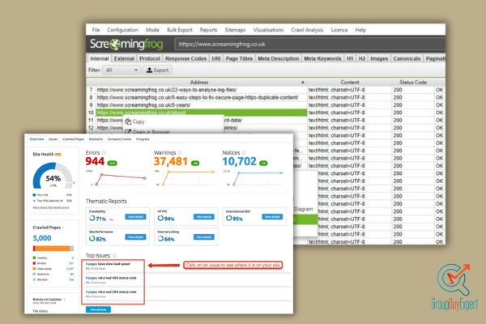Click the last data point on Errors chart
The image size is (486, 324).
(144, 178)
